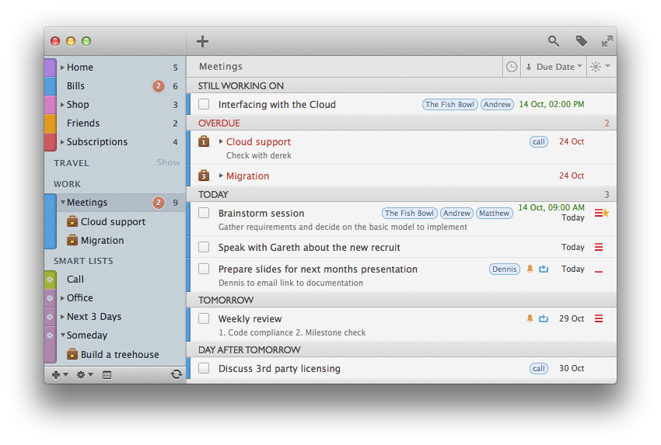Add a new task with the plus icon
This screenshot has width=661, height=445.
click(x=202, y=41)
